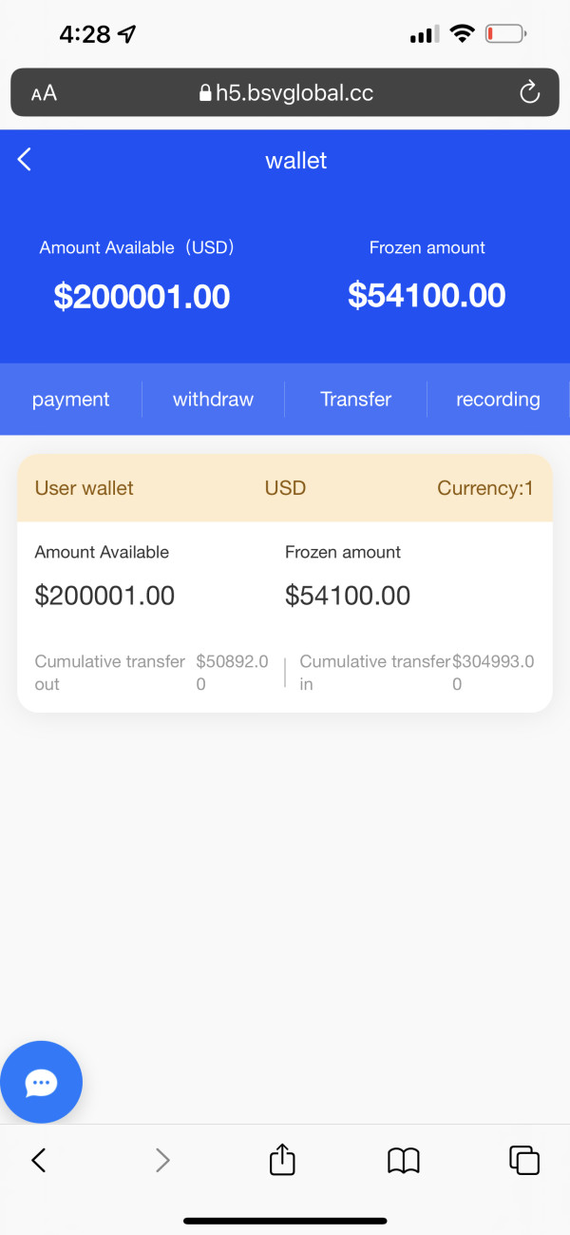
Task: Tap the wallet page back arrow
Action: 25,160
